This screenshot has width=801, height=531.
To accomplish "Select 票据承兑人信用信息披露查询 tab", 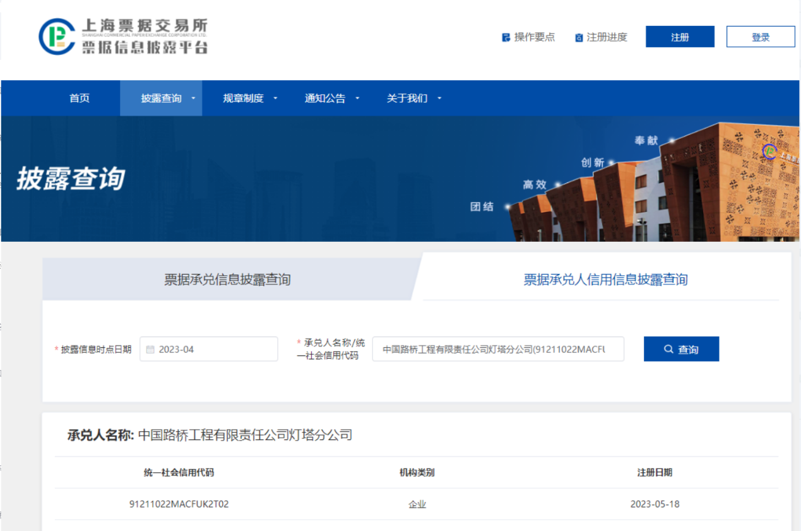I will pos(605,280).
